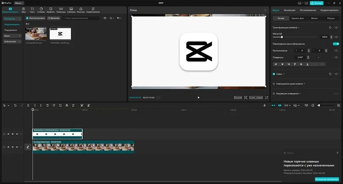Switch to the Корректировать tab
Image resolution: width=343 pixels, height=184 pixels.
(x=329, y=10)
